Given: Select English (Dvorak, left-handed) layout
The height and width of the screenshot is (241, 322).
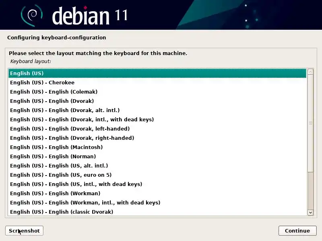Looking at the screenshot, I should 157,129.
